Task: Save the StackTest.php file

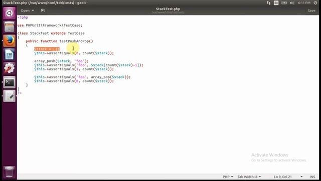Action: coord(311,11)
